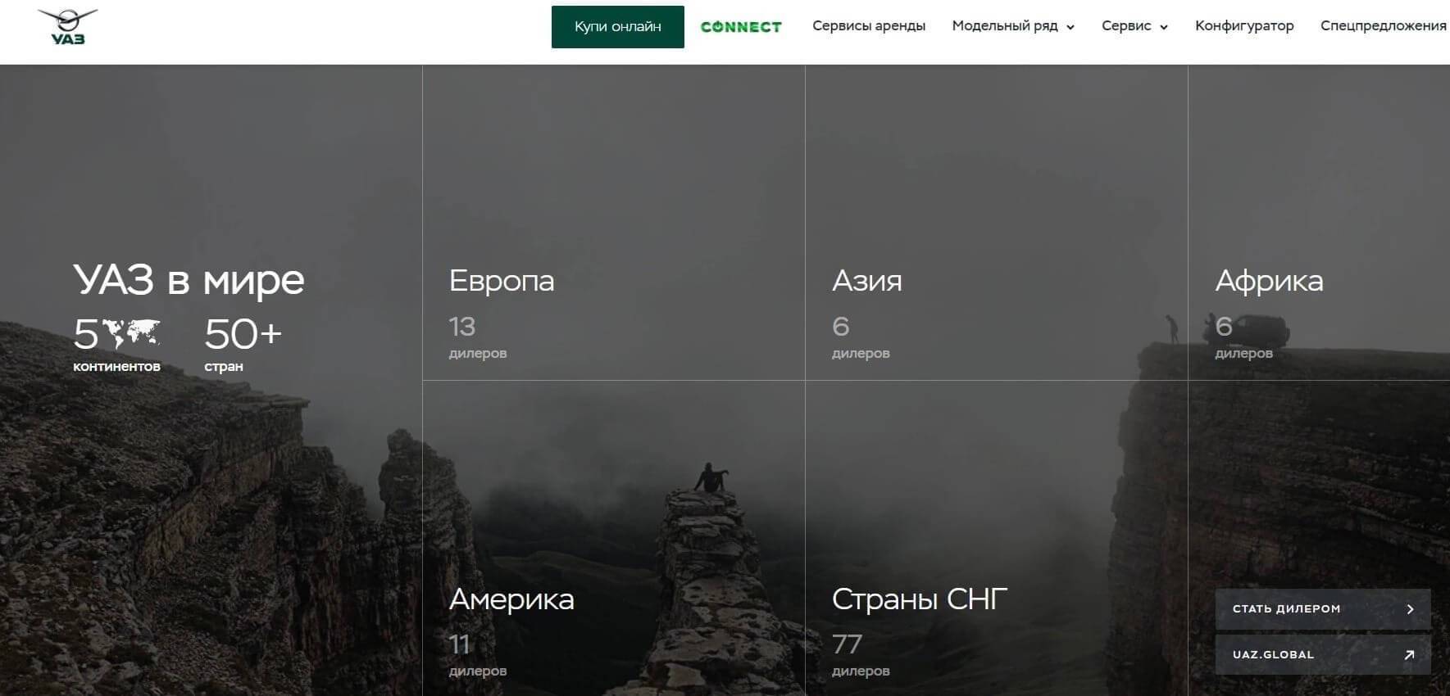Image resolution: width=1450 pixels, height=696 pixels.
Task: Click the Стать дилером button
Action: 1321,608
